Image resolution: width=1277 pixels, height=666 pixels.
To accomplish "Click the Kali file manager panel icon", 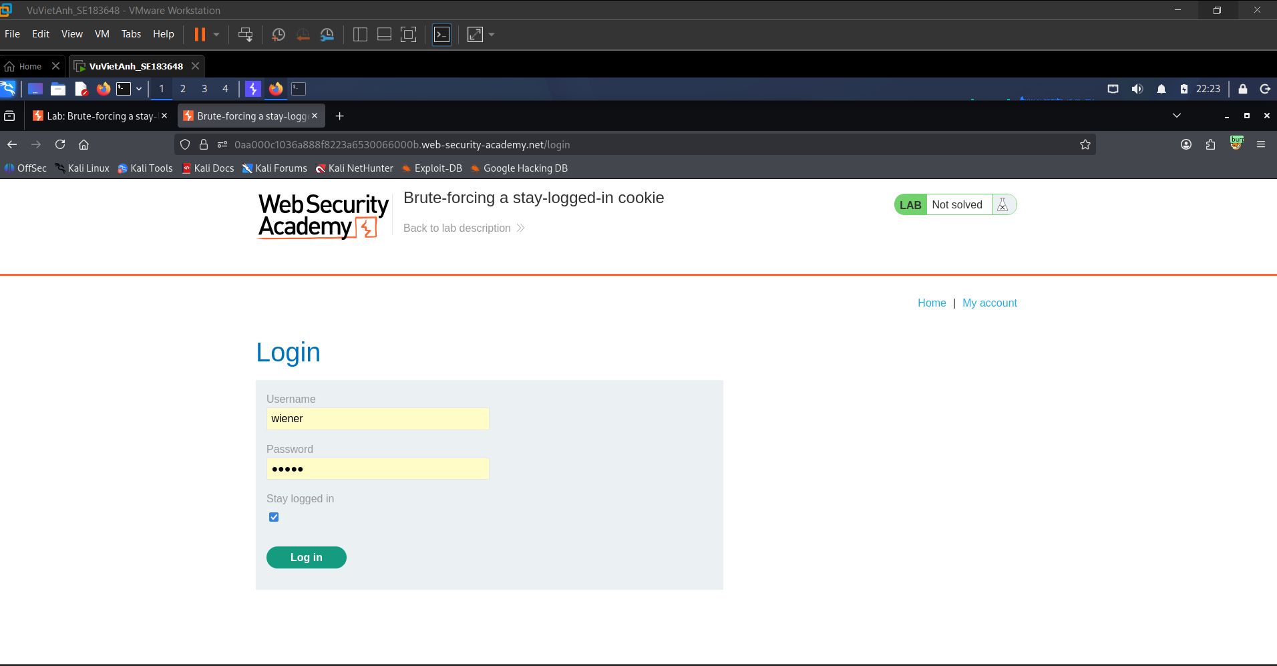I will point(58,89).
